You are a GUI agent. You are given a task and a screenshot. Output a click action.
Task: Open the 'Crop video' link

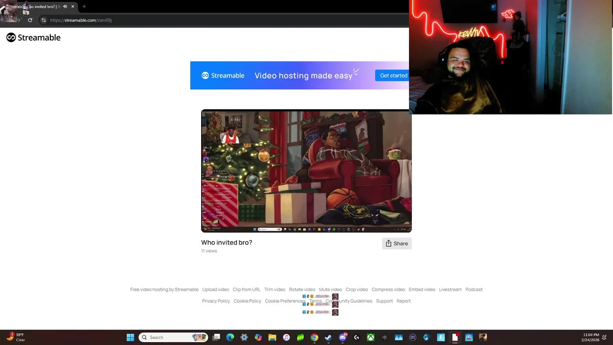(x=357, y=289)
